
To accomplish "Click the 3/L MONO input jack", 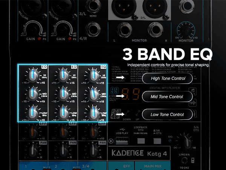I will pyautogui.click(x=93, y=6).
